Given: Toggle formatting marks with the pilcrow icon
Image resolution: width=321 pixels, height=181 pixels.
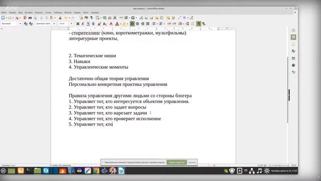Looking at the screenshot, I should (91, 18).
